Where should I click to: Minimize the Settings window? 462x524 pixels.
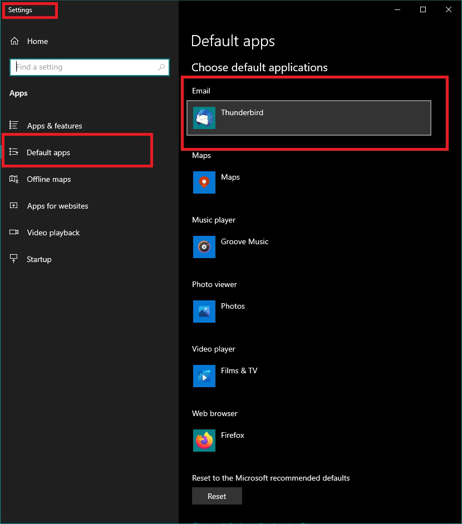(397, 9)
